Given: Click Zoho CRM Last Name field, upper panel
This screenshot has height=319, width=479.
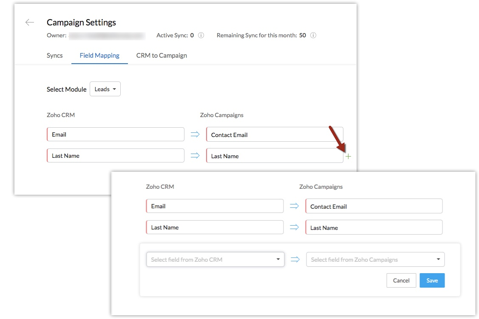Looking at the screenshot, I should coord(116,156).
